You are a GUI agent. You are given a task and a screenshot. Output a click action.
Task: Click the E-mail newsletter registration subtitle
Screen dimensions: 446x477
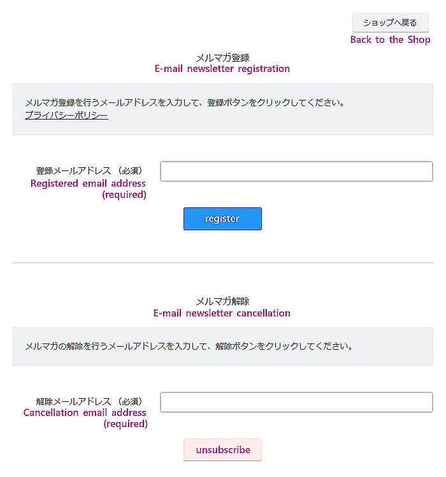click(222, 69)
